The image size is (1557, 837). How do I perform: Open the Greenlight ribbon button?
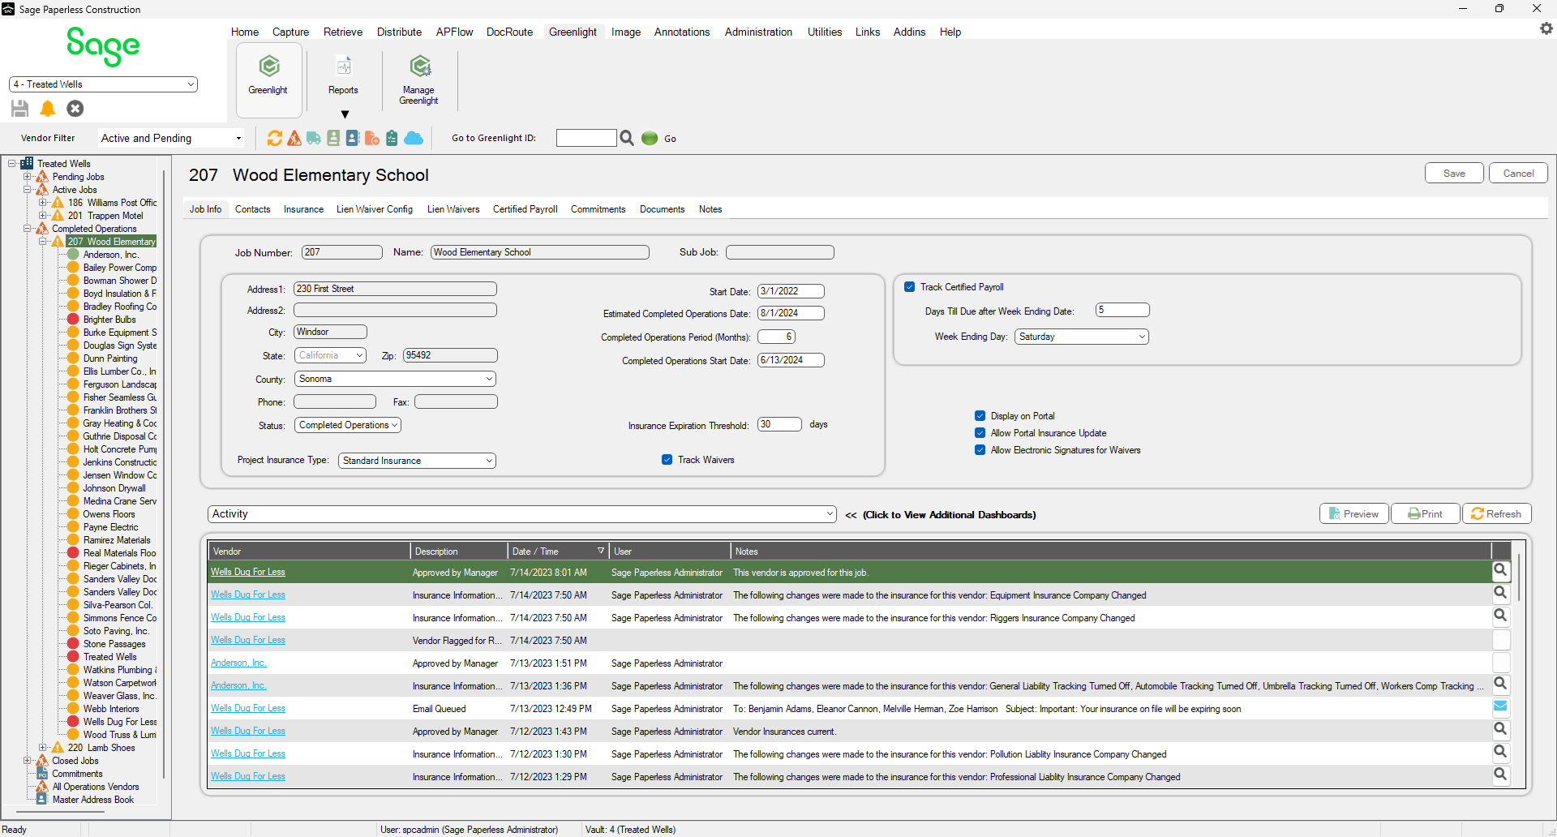pyautogui.click(x=268, y=79)
